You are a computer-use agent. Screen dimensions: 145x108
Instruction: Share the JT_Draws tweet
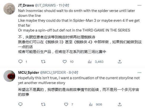pos(120,62)
